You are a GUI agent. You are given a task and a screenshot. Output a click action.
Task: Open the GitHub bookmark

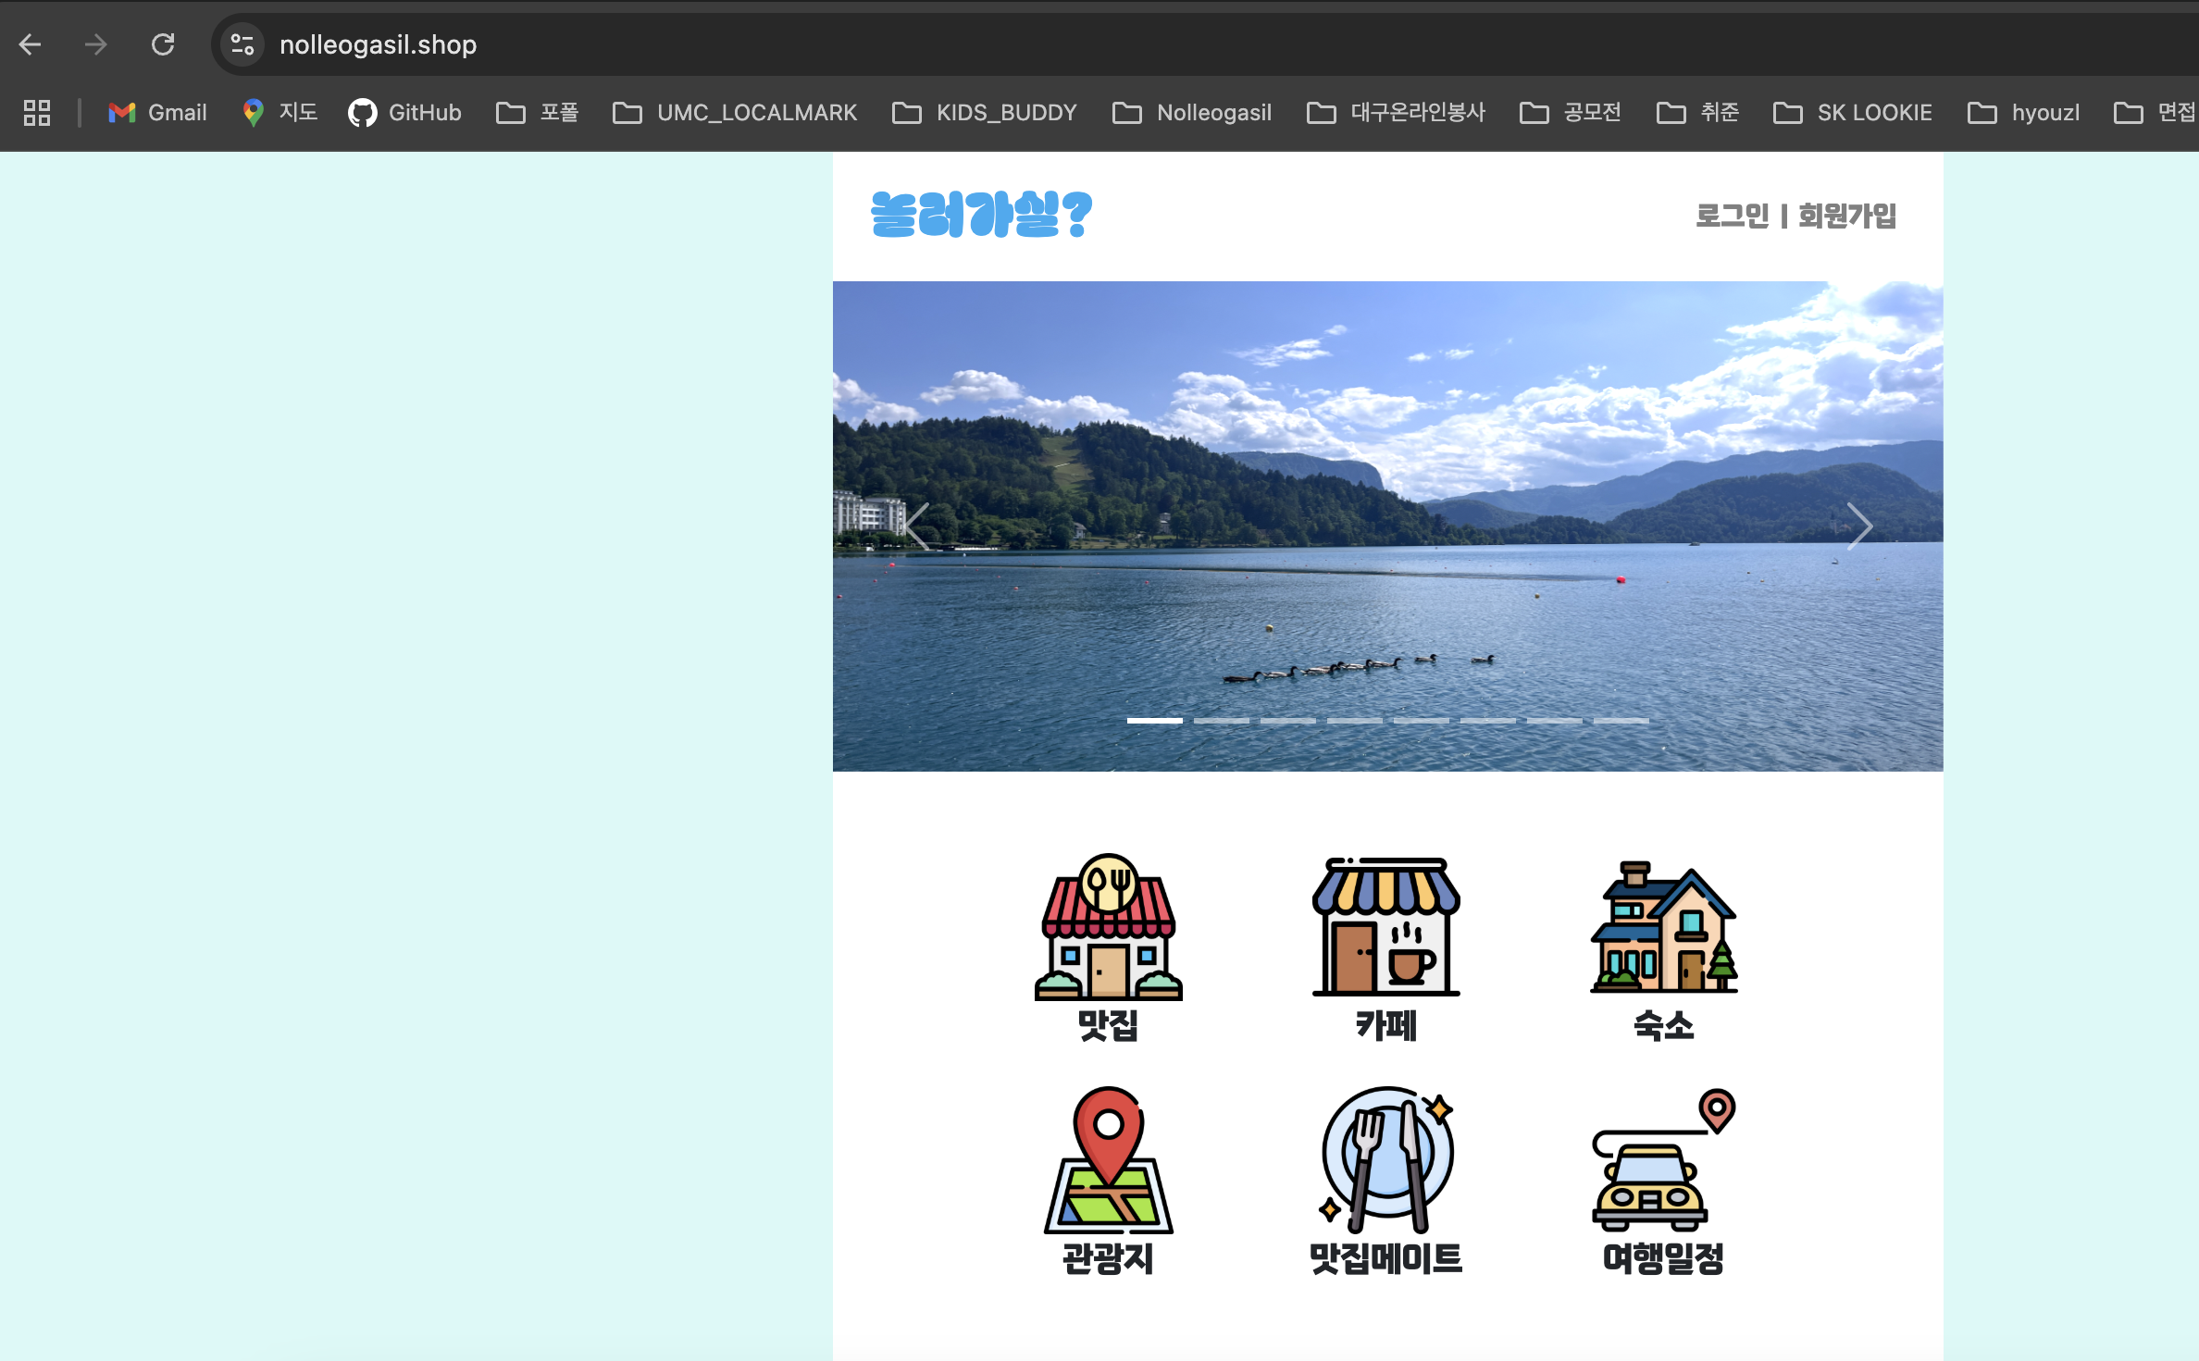point(404,113)
